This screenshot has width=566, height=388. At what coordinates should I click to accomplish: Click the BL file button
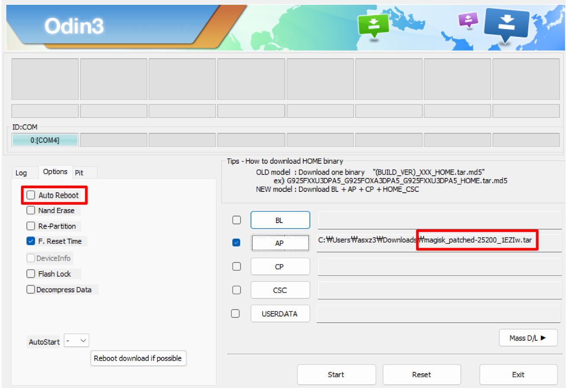coord(280,220)
